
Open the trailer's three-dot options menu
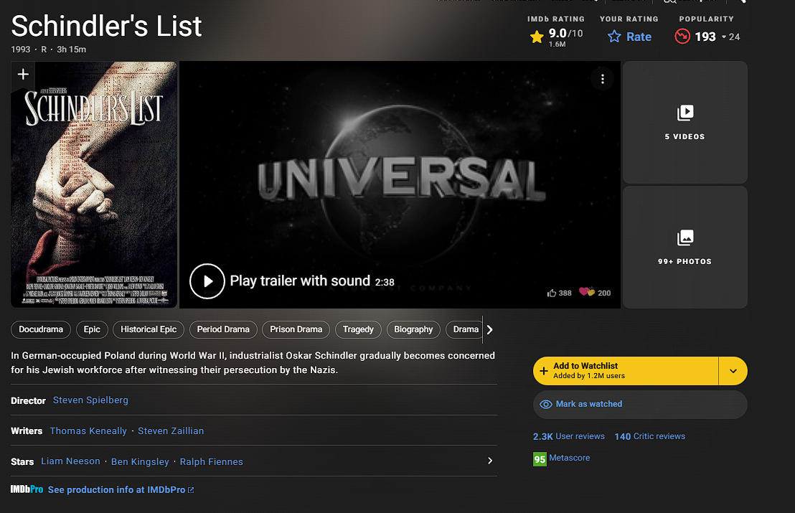pos(602,79)
